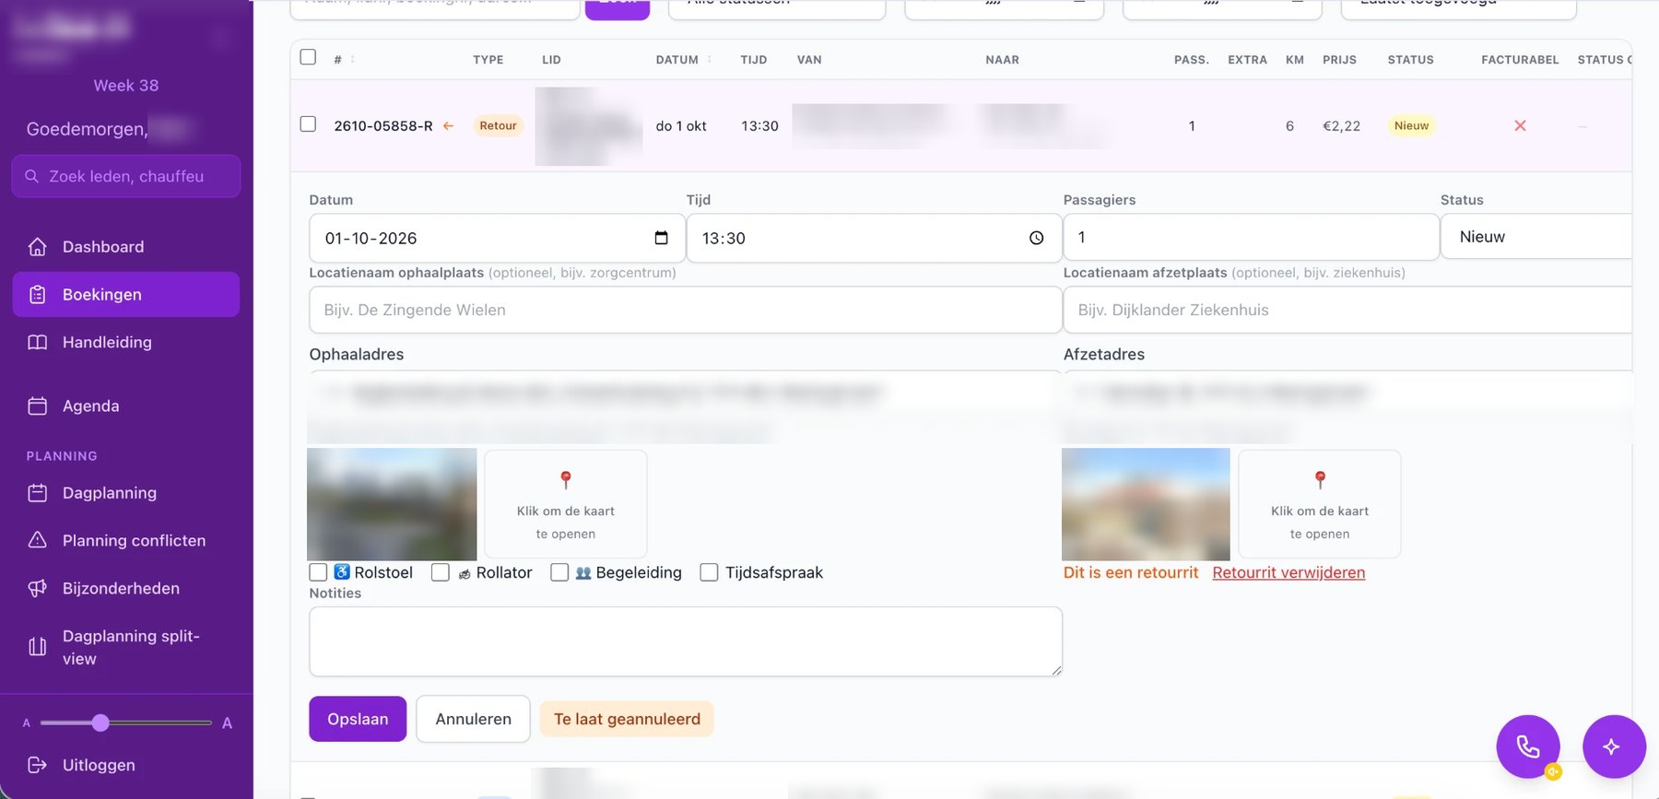Viewport: 1659px width, 799px height.
Task: Adjust the sidebar font size slider
Action: tap(100, 723)
